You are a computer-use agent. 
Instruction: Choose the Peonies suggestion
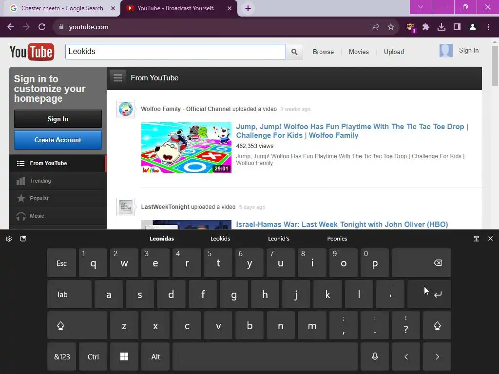click(x=337, y=239)
